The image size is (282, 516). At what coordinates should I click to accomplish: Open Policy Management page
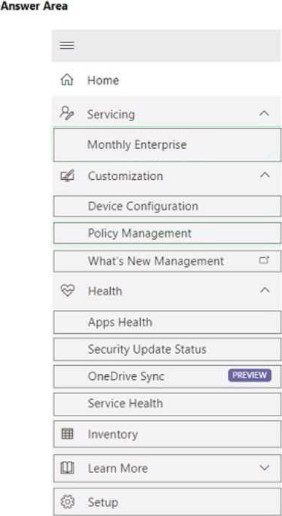[167, 233]
